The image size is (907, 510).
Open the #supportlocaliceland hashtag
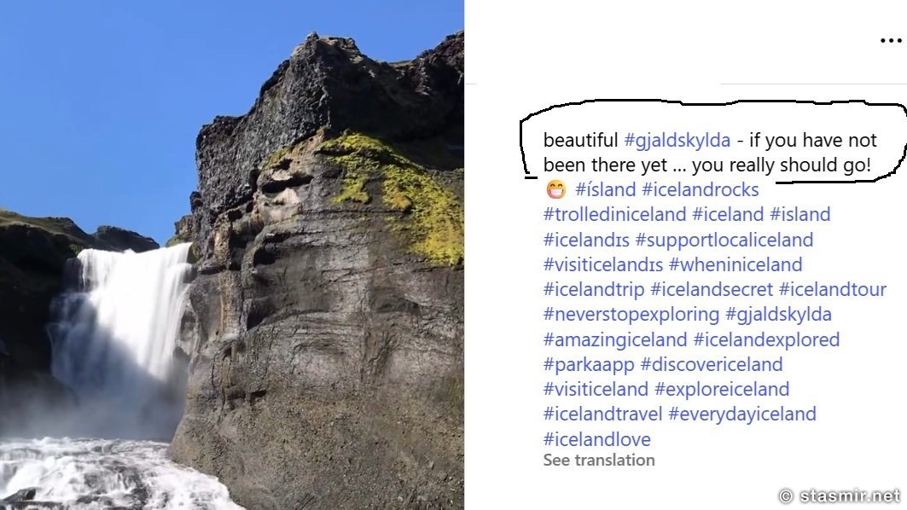coord(724,240)
